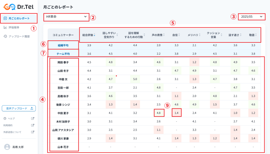Viewport: 270px width, 154px height.
Task: Click 中舘 次's 5.0 score cell
Action: (135, 79)
